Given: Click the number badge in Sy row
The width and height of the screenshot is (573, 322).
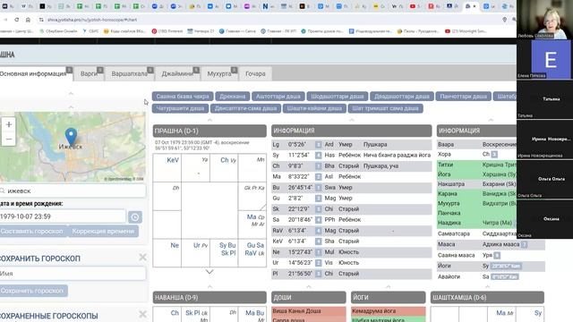Looking at the screenshot, I should [x=319, y=155].
